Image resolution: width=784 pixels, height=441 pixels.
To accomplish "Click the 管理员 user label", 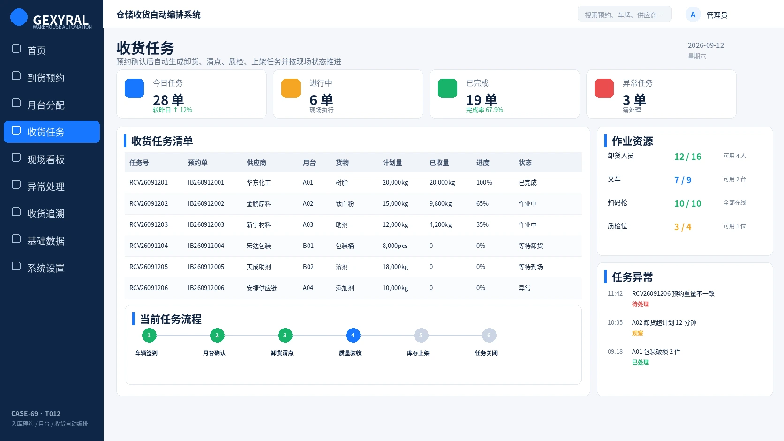I will 717,15.
